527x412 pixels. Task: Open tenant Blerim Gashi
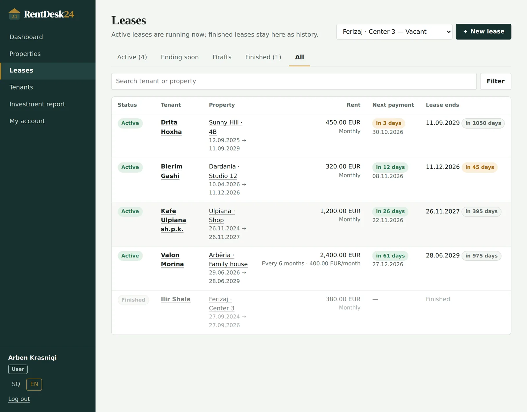click(x=172, y=171)
